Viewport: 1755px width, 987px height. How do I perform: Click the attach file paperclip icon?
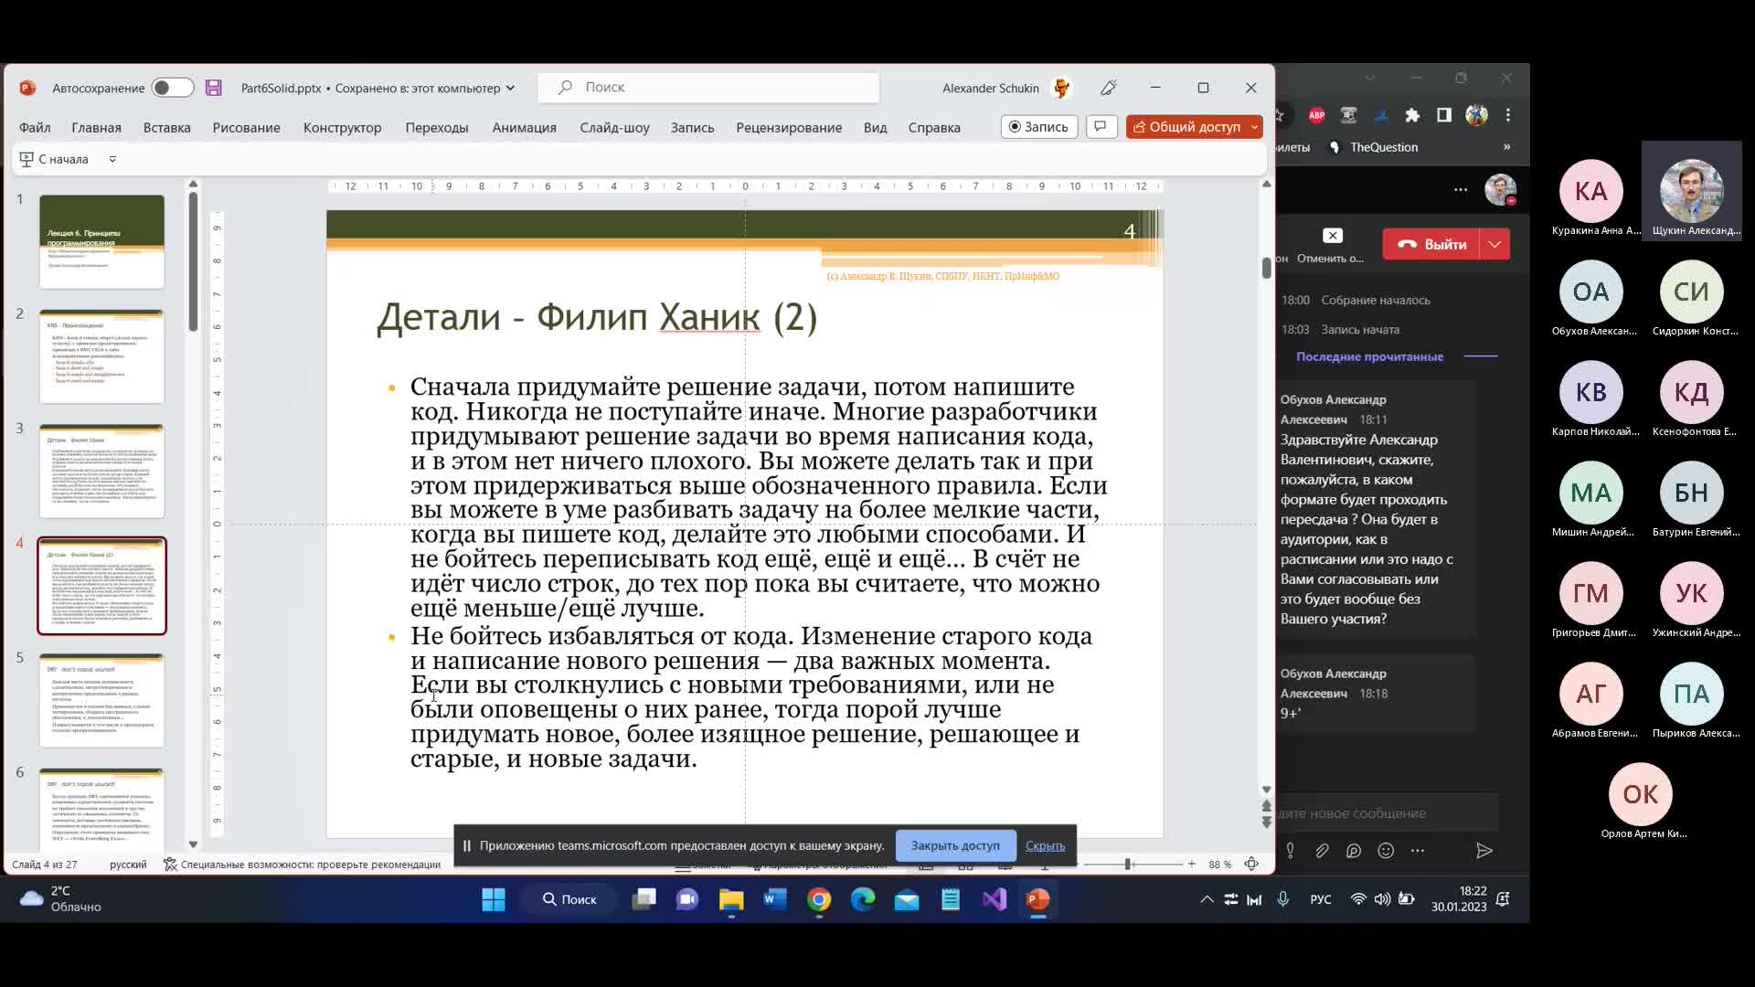click(1322, 851)
